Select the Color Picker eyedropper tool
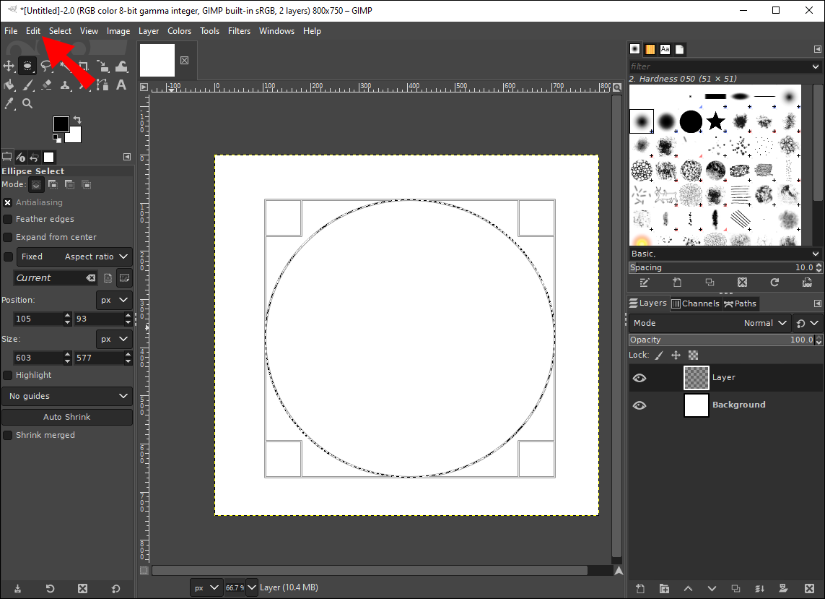Image resolution: width=825 pixels, height=599 pixels. click(9, 104)
